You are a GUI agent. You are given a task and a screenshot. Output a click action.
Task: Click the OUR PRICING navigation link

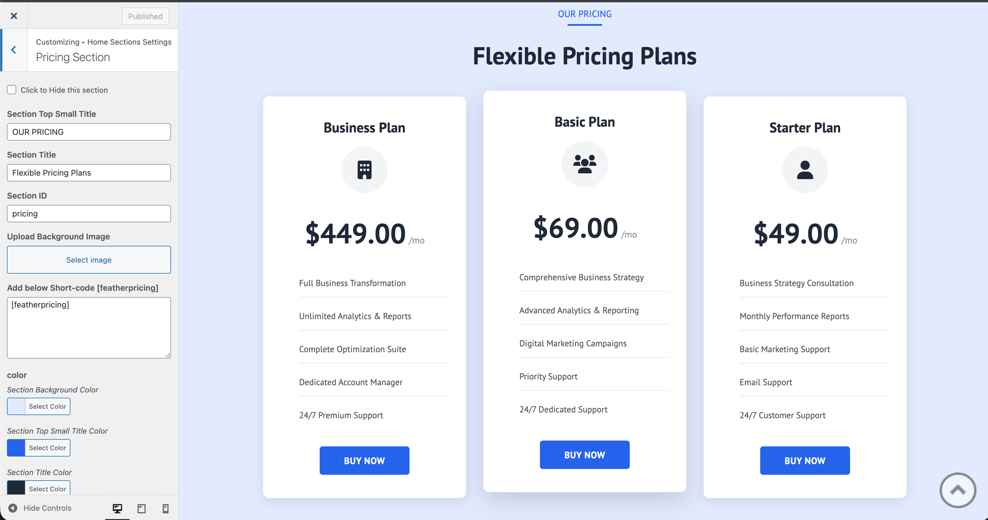click(584, 14)
